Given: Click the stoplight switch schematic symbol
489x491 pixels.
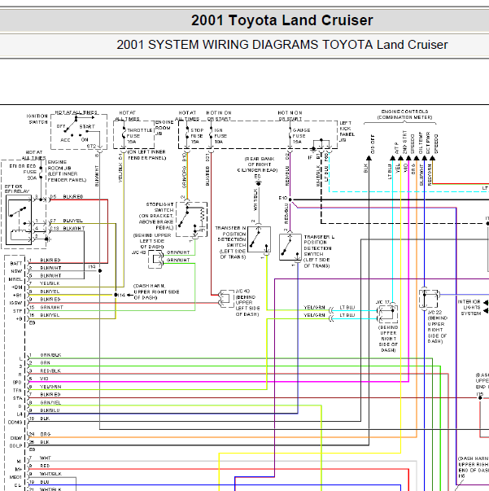Looking at the screenshot, I should point(191,220).
